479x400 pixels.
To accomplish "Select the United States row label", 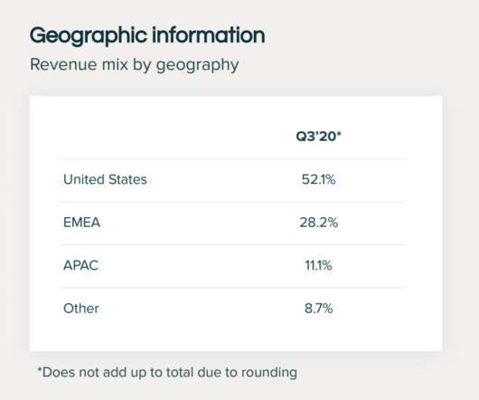I will 105,179.
